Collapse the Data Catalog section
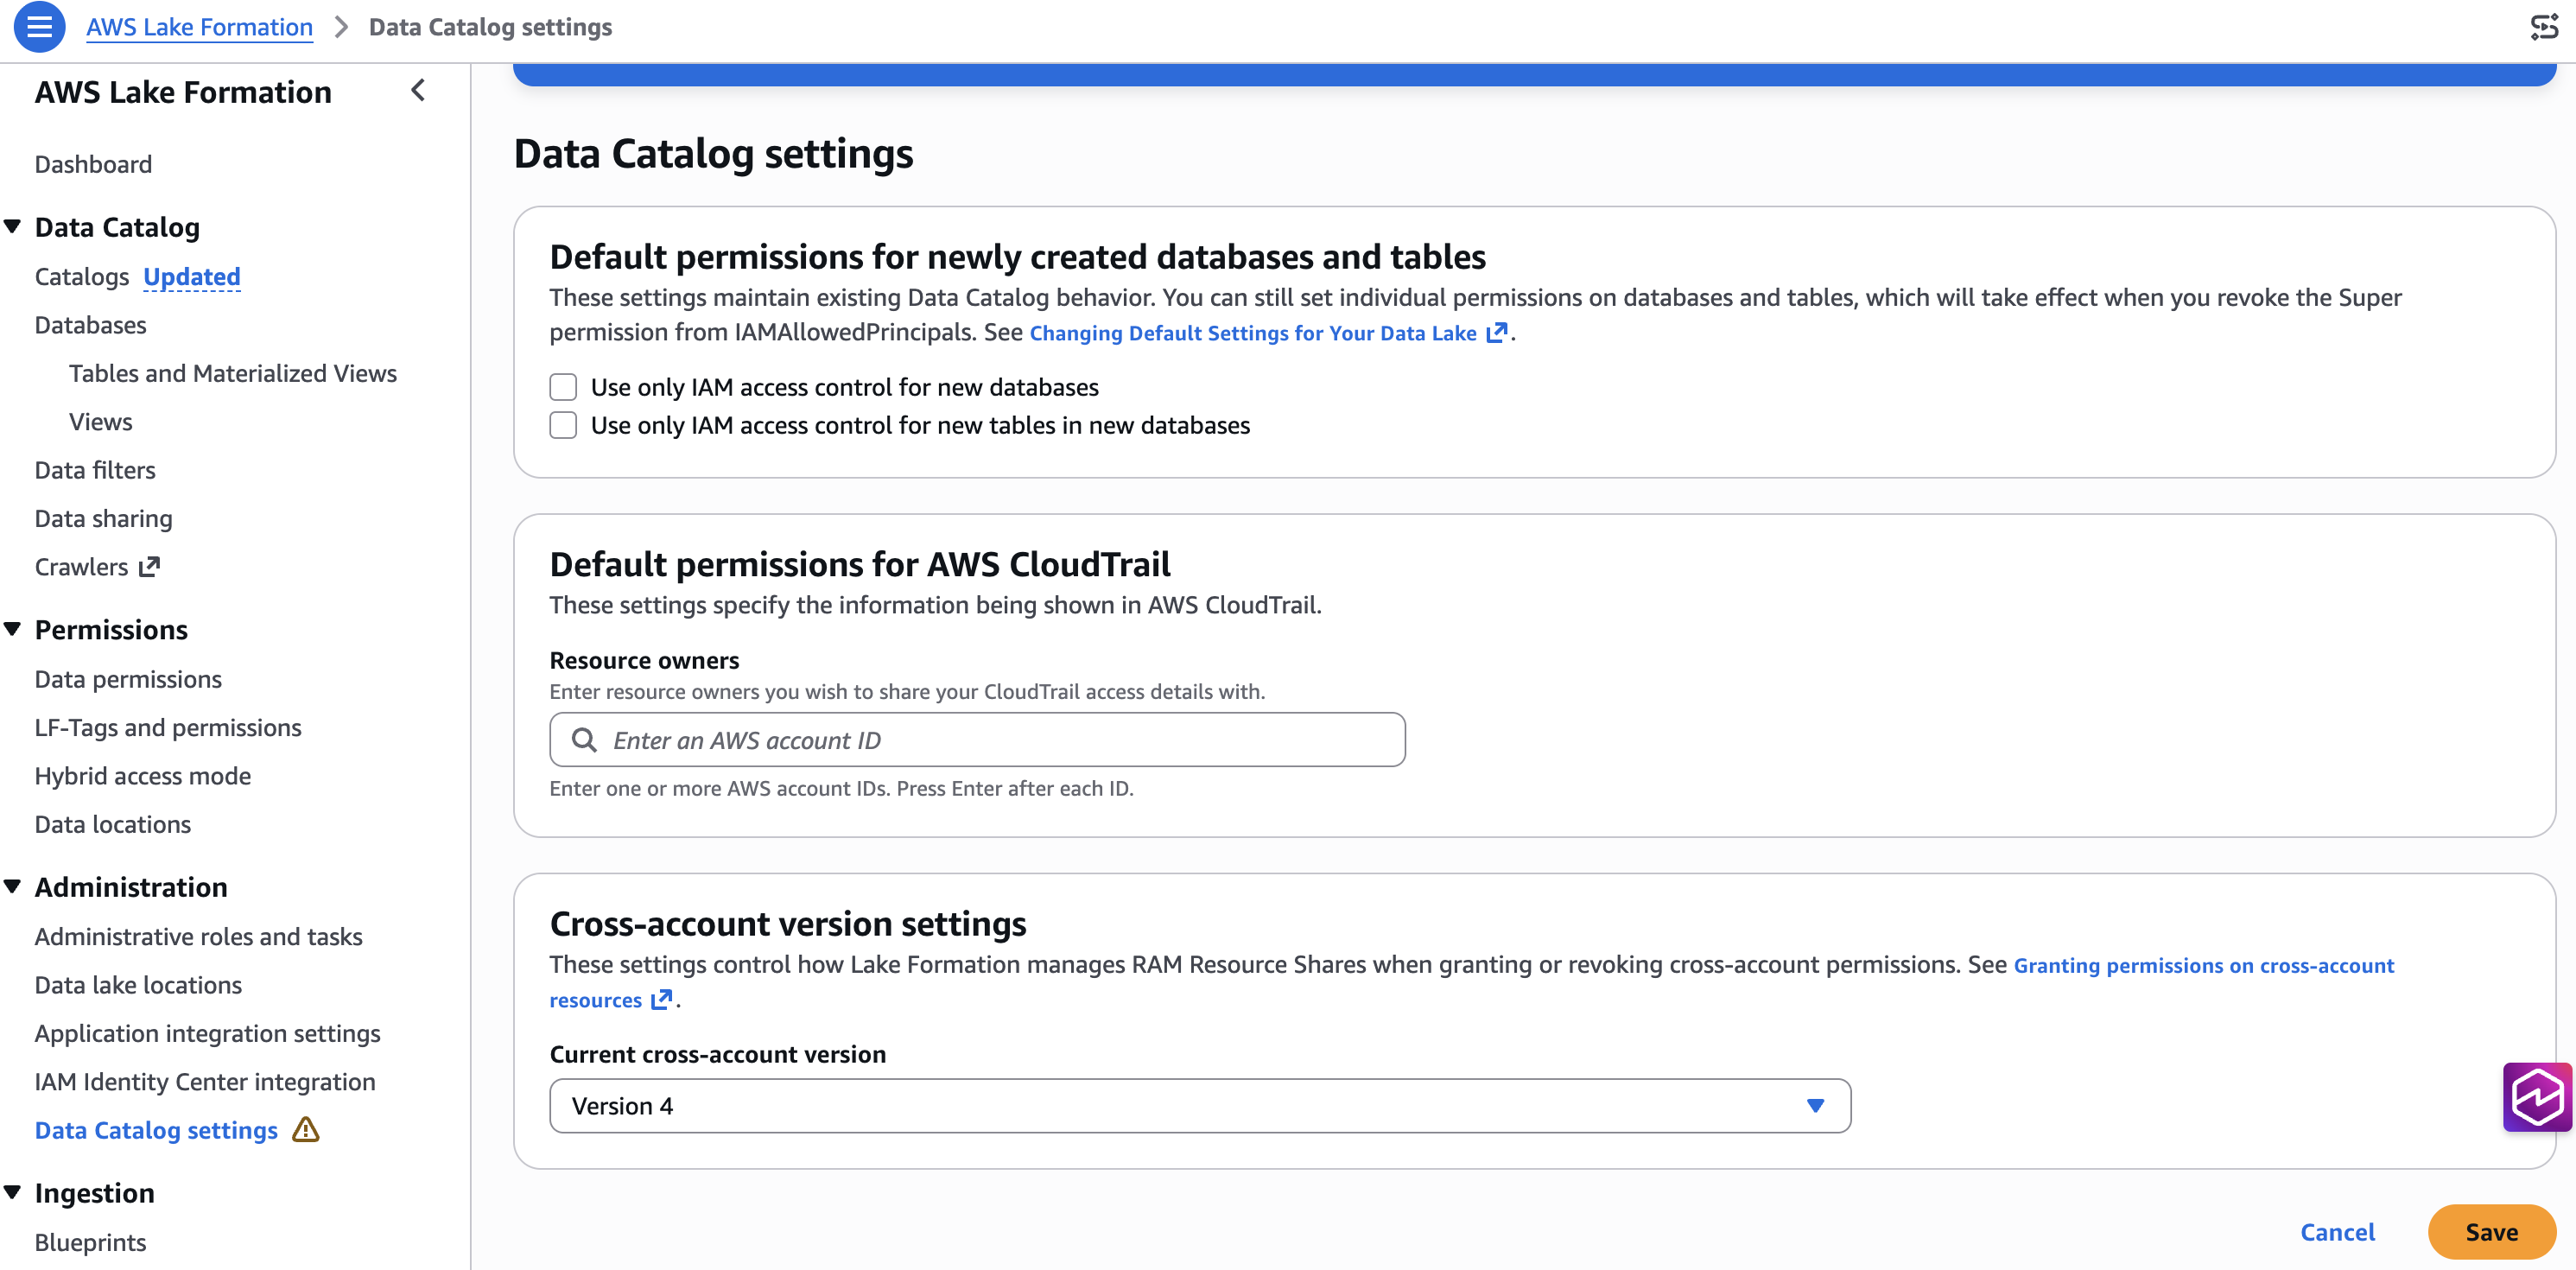Viewport: 2576px width, 1270px height. click(13, 227)
